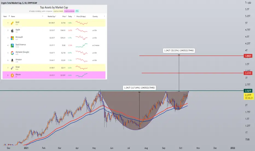Click the 'Crypto Total Market Cap' chart title
This screenshot has height=151, width=255.
(19, 3)
